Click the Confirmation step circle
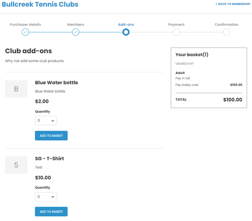 [x=226, y=32]
